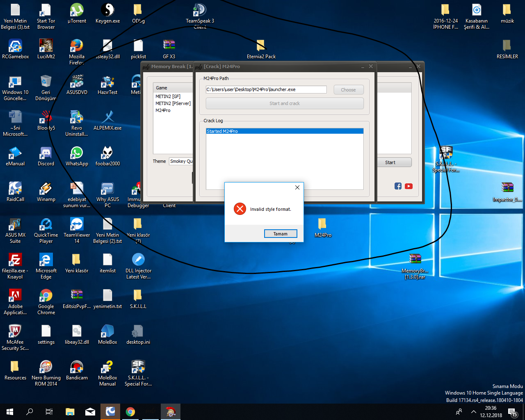Click the M24Pro Path input field
The width and height of the screenshot is (525, 420).
(266, 89)
